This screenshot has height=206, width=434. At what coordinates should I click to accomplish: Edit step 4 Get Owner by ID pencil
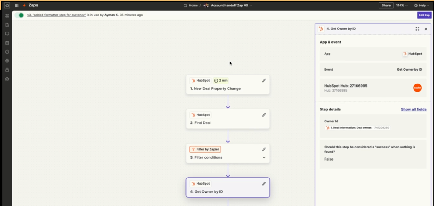[x=264, y=183]
